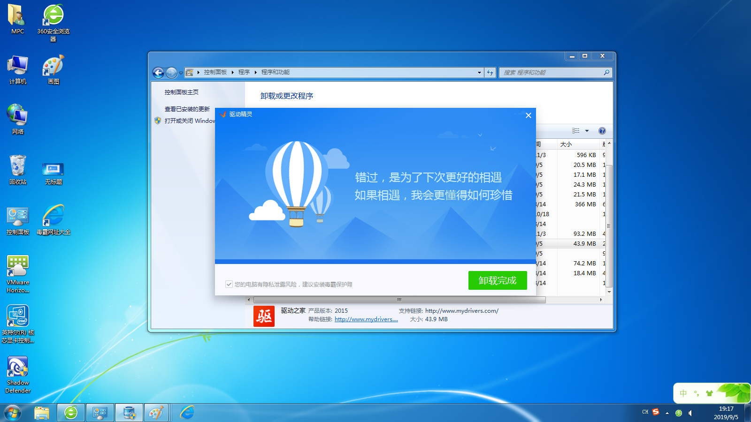This screenshot has height=422, width=751.
Task: Click the horizontal scrollbar right arrow
Action: click(601, 300)
